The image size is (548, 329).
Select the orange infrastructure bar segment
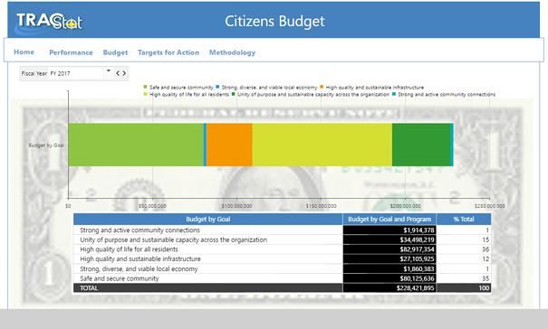click(229, 145)
